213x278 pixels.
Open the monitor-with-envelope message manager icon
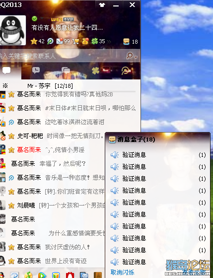[84, 276]
